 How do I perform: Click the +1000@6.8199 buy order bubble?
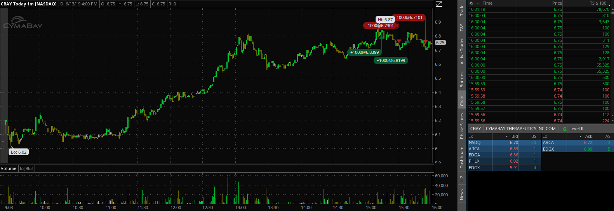[x=391, y=60]
